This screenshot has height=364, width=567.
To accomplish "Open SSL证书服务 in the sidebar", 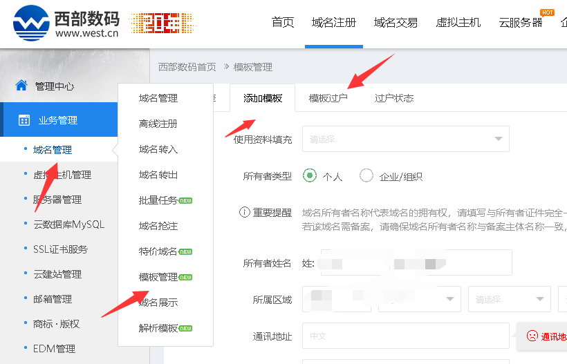I will point(60,249).
